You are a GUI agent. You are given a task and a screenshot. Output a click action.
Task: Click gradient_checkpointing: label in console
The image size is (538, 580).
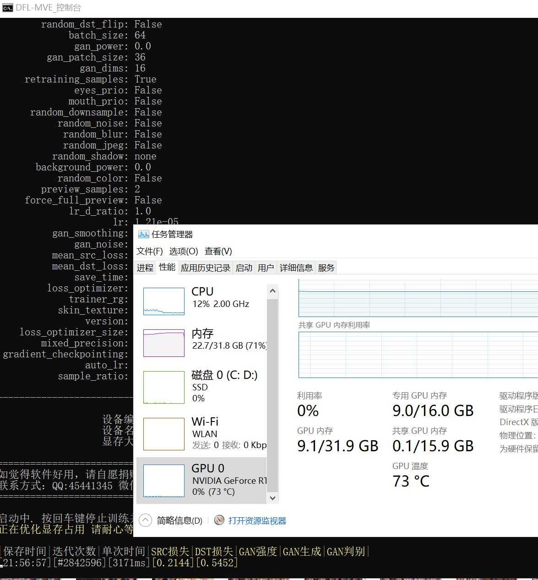tap(66, 354)
